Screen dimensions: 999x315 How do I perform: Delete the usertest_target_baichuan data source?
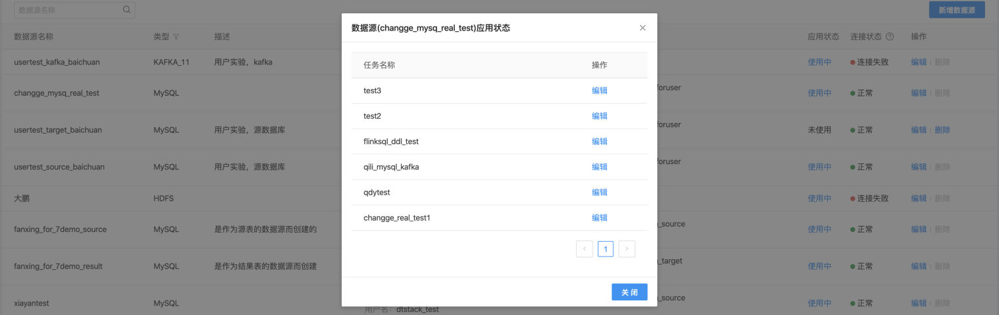pos(942,130)
